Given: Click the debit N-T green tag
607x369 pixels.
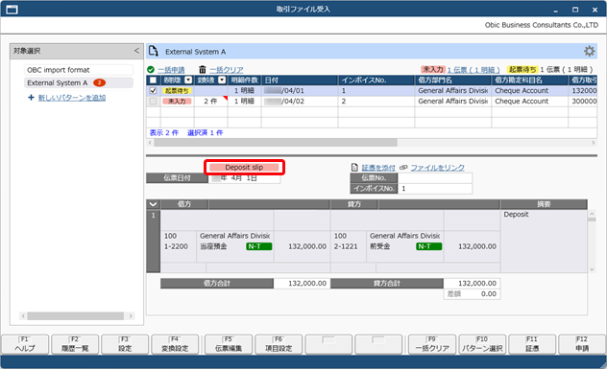Looking at the screenshot, I should [x=258, y=246].
